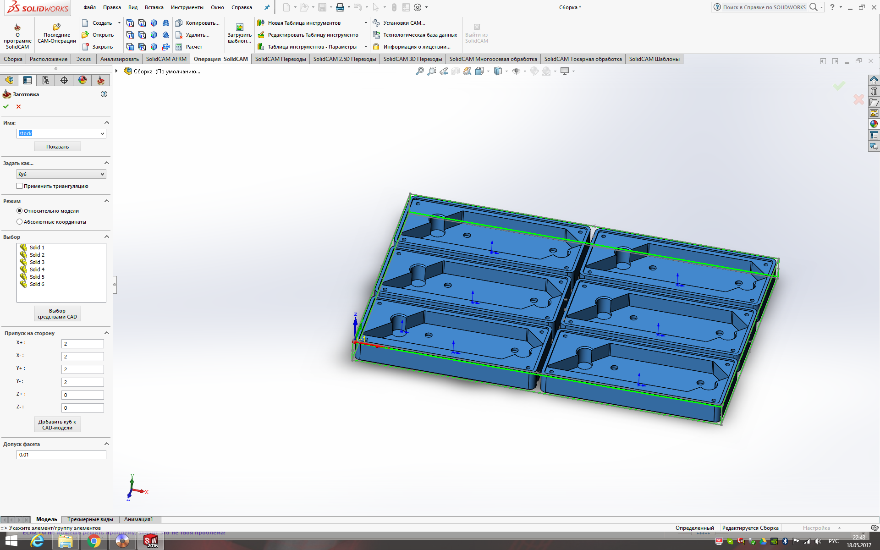880x550 pixels.
Task: Click the Z+ offset input field
Action: click(82, 395)
